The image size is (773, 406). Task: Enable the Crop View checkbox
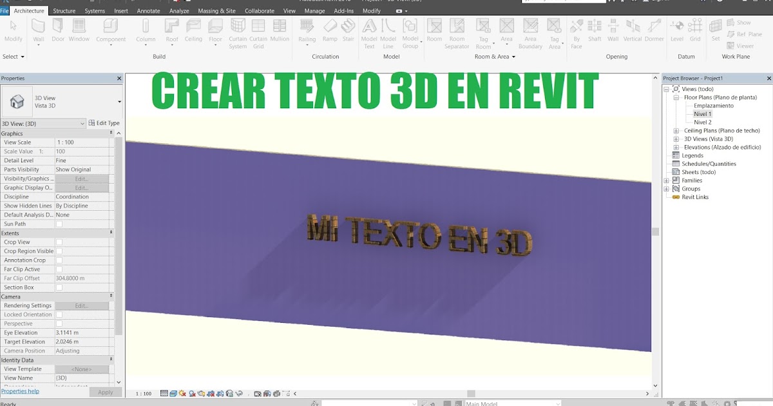(x=57, y=242)
